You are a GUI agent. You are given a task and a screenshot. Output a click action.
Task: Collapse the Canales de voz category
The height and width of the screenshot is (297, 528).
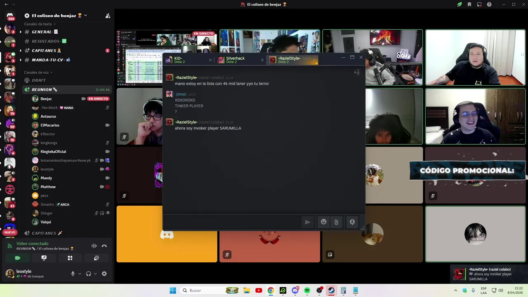(38, 72)
